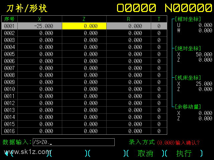This screenshot has height=160, width=214.
Task: Click the left arrow softkey page indicator
Action: [x=6, y=153]
